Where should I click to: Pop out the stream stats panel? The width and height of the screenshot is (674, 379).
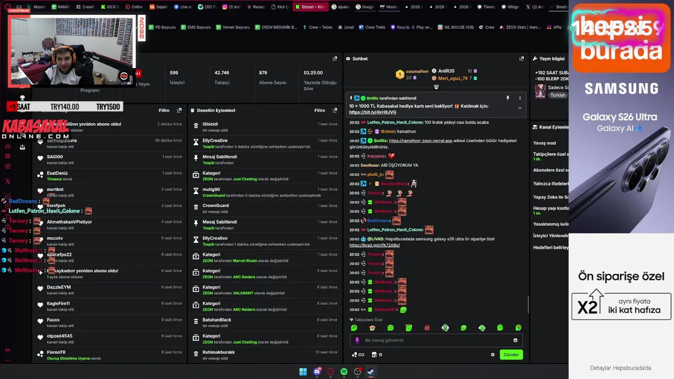coord(334,59)
